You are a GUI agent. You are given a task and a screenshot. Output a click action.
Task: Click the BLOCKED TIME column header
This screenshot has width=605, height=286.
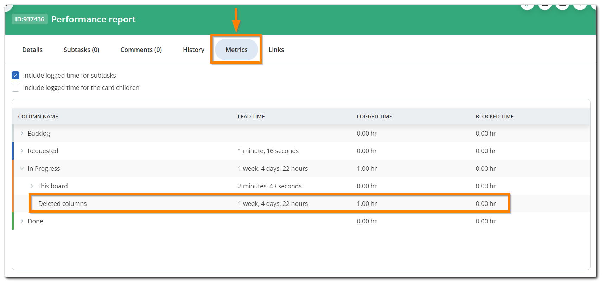coord(495,117)
